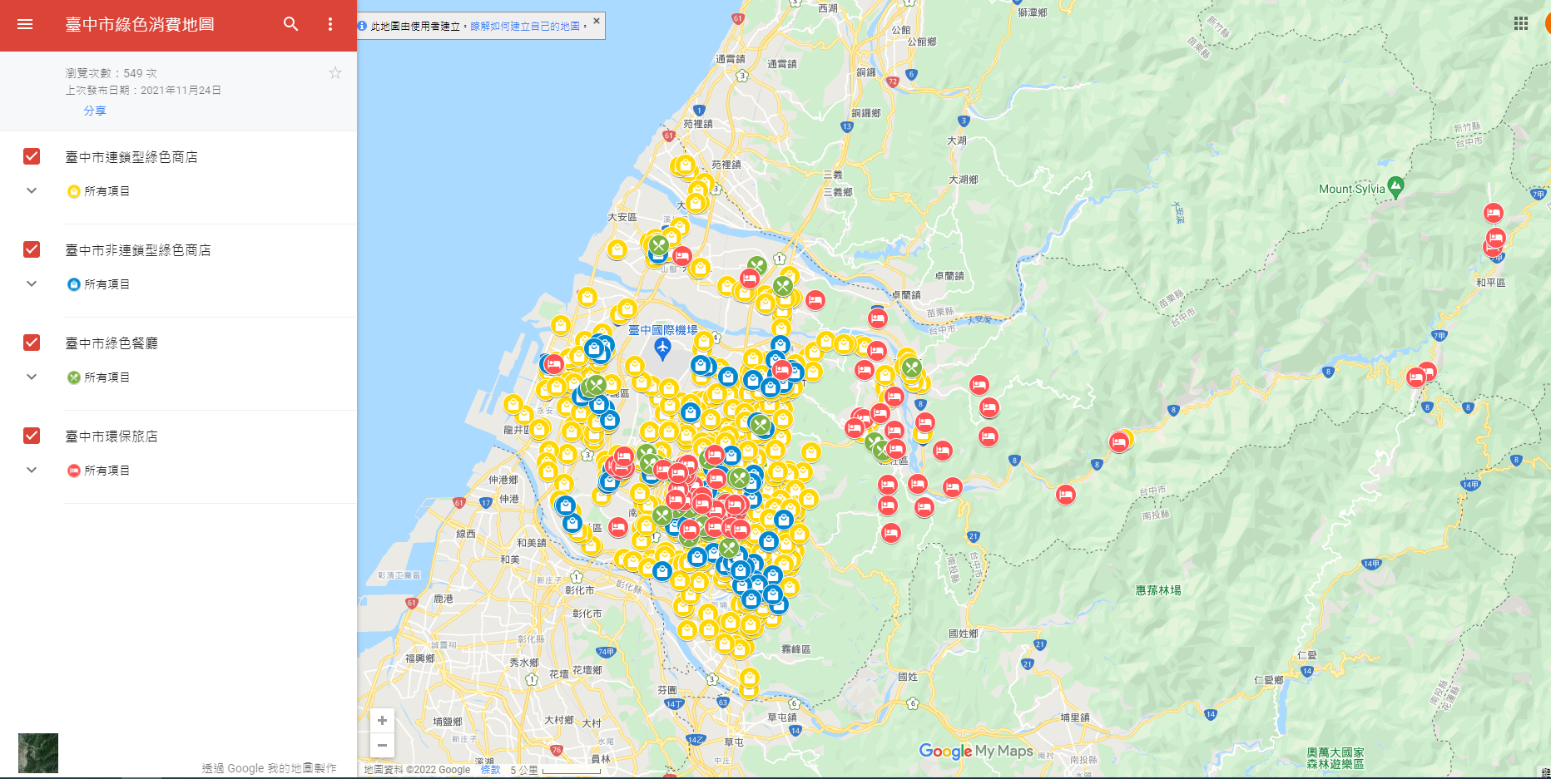Screen dimensions: 1551x779
Task: Disable the 臺中市環保旅店 layer checkbox
Action: 32,436
